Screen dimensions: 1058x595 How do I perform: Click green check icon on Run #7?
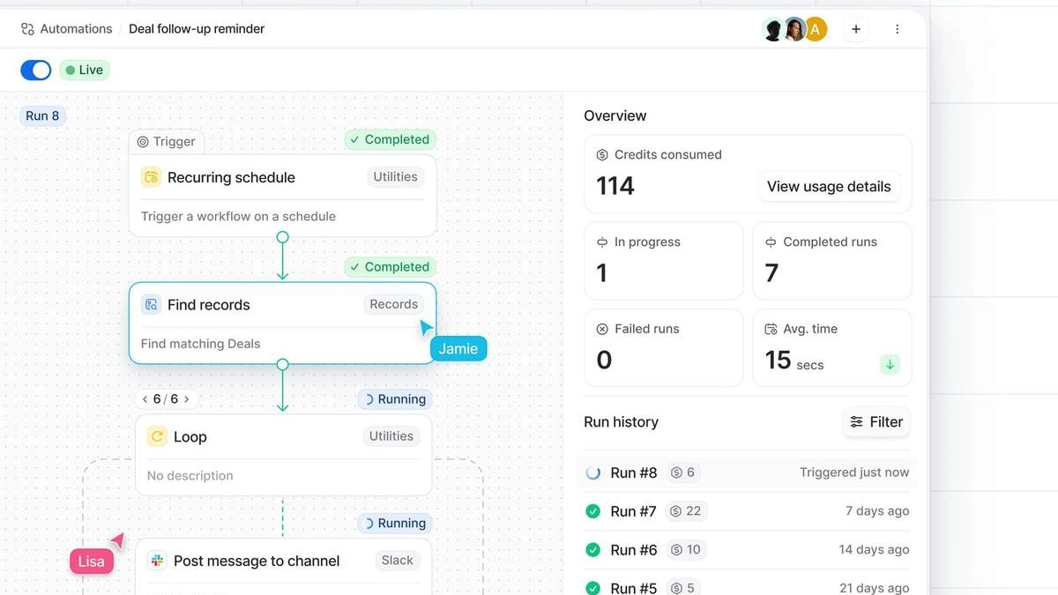tap(593, 511)
